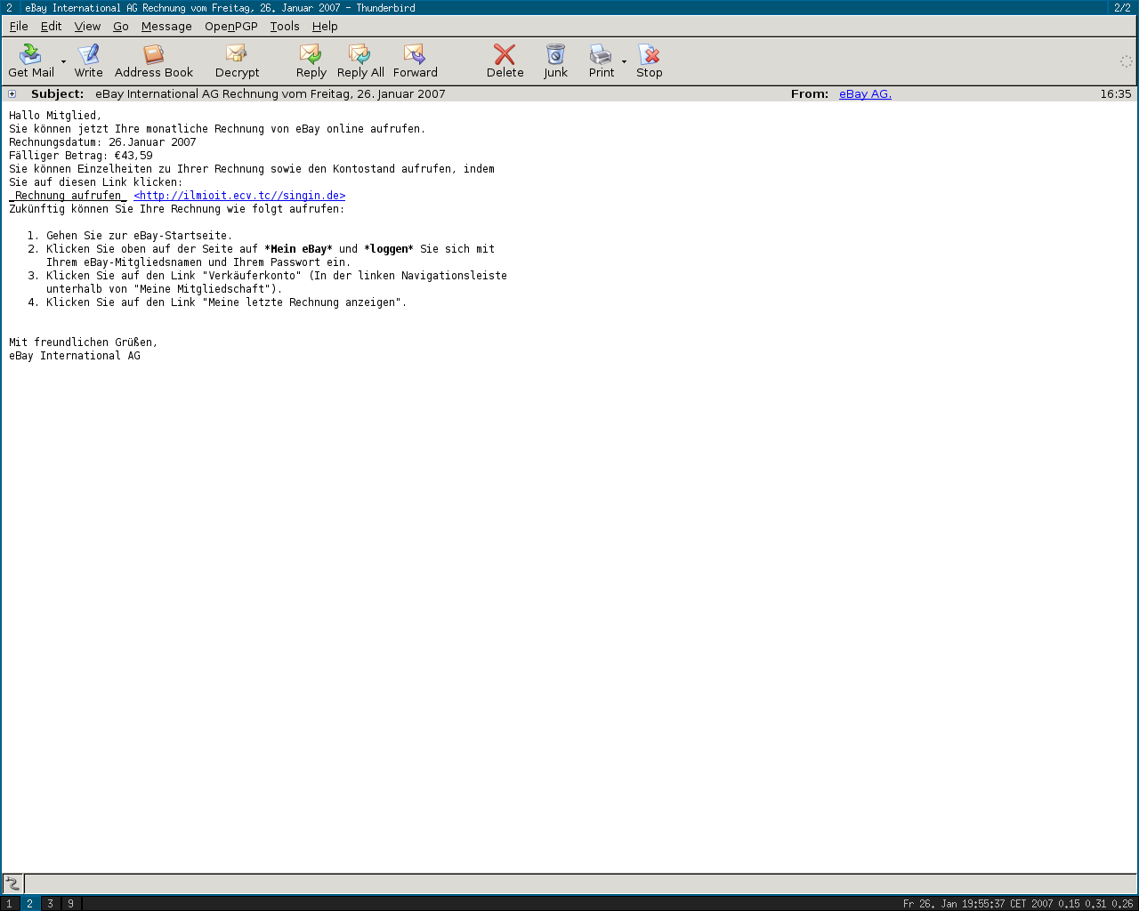Open the Tools menu

(285, 27)
